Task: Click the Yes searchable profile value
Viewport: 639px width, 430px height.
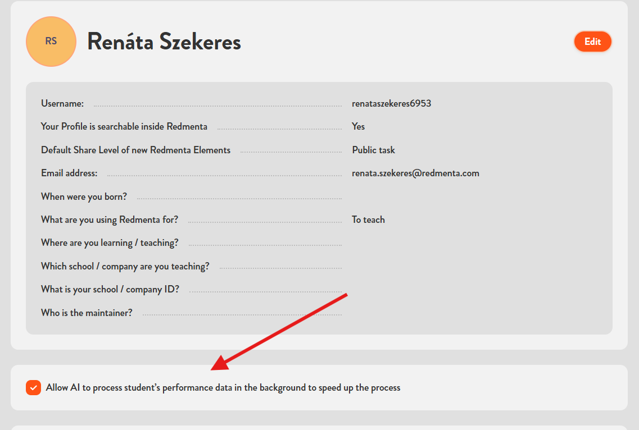Action: [x=358, y=126]
